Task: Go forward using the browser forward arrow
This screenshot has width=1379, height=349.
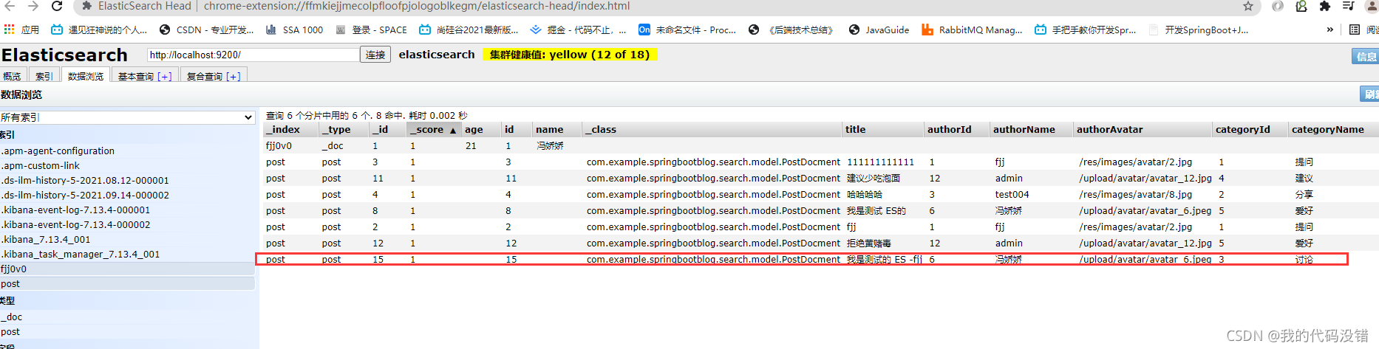Action: pyautogui.click(x=33, y=6)
